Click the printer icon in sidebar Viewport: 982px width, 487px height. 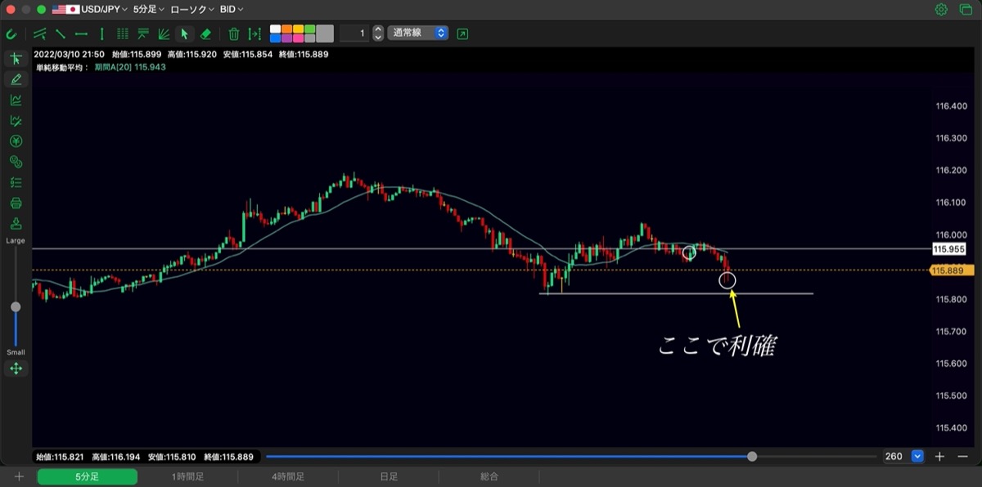tap(16, 203)
